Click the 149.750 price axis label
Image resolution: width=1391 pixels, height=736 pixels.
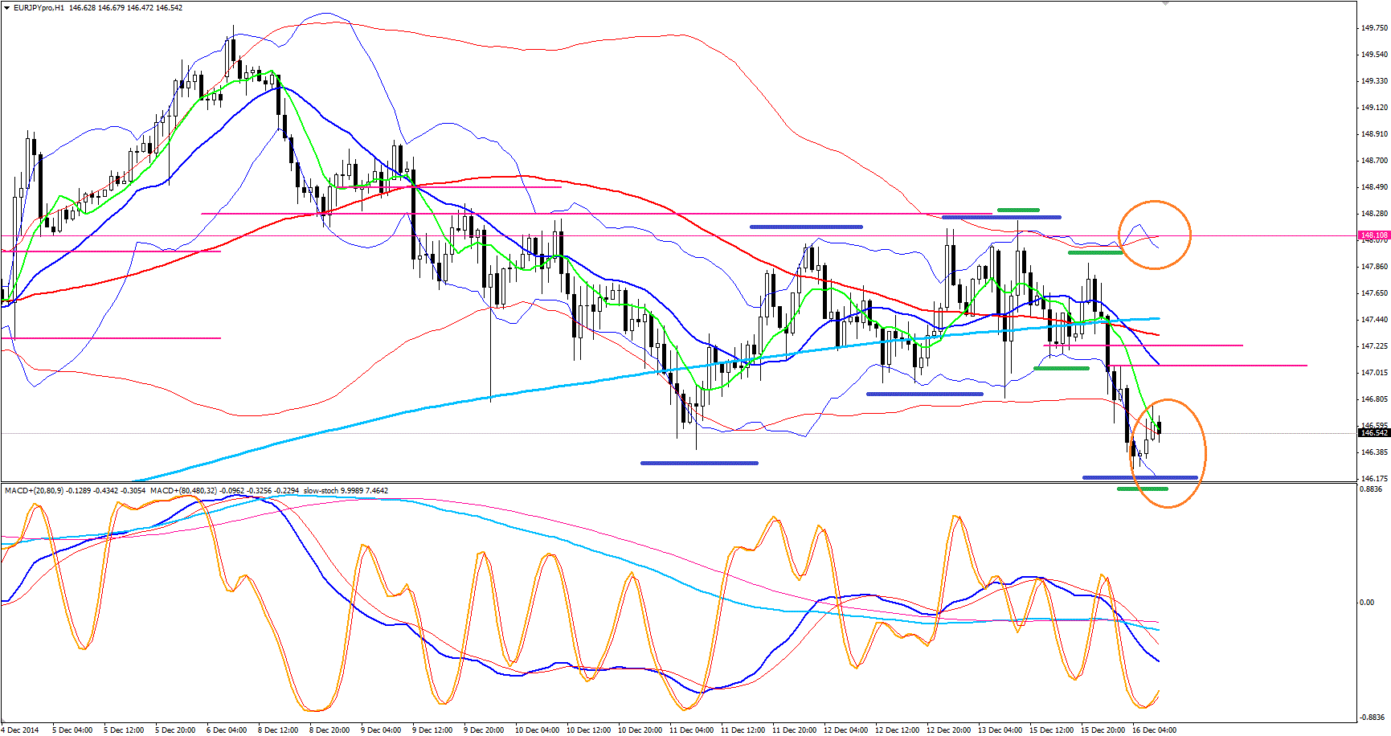tap(1373, 28)
